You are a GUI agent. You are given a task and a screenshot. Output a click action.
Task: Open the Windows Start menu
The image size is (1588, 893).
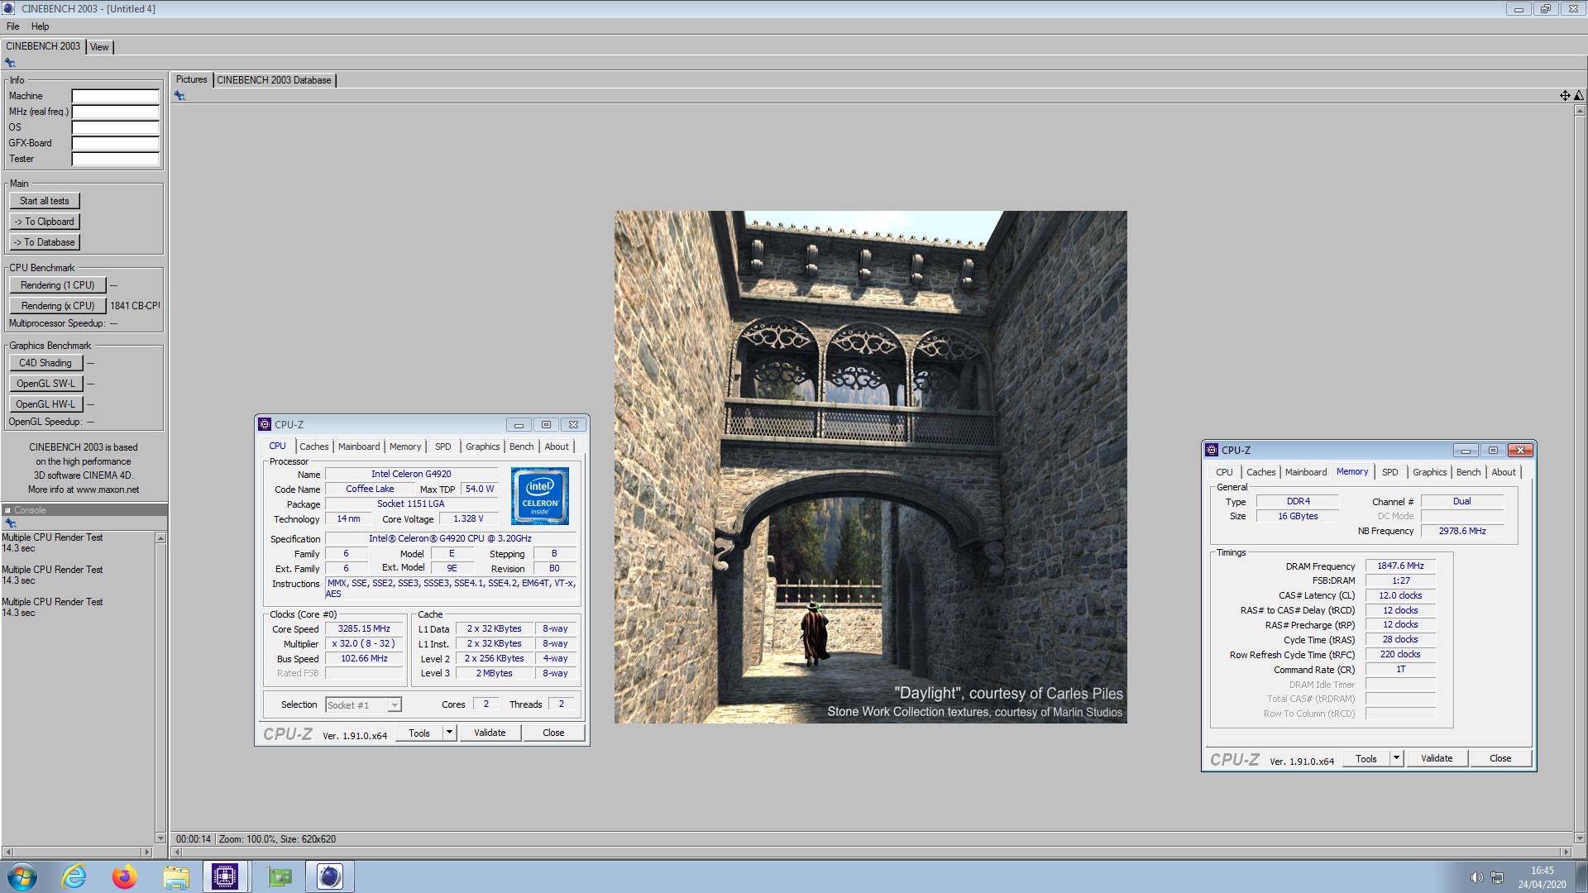(22, 876)
